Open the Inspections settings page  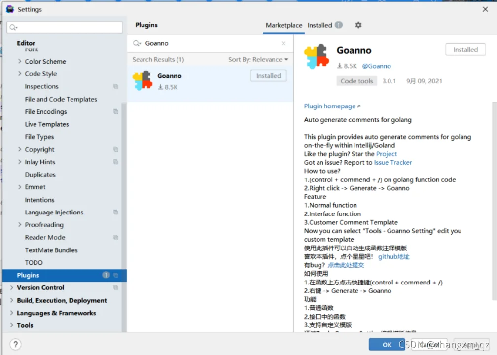click(41, 86)
